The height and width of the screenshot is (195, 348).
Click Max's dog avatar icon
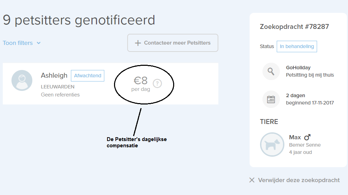(x=272, y=145)
